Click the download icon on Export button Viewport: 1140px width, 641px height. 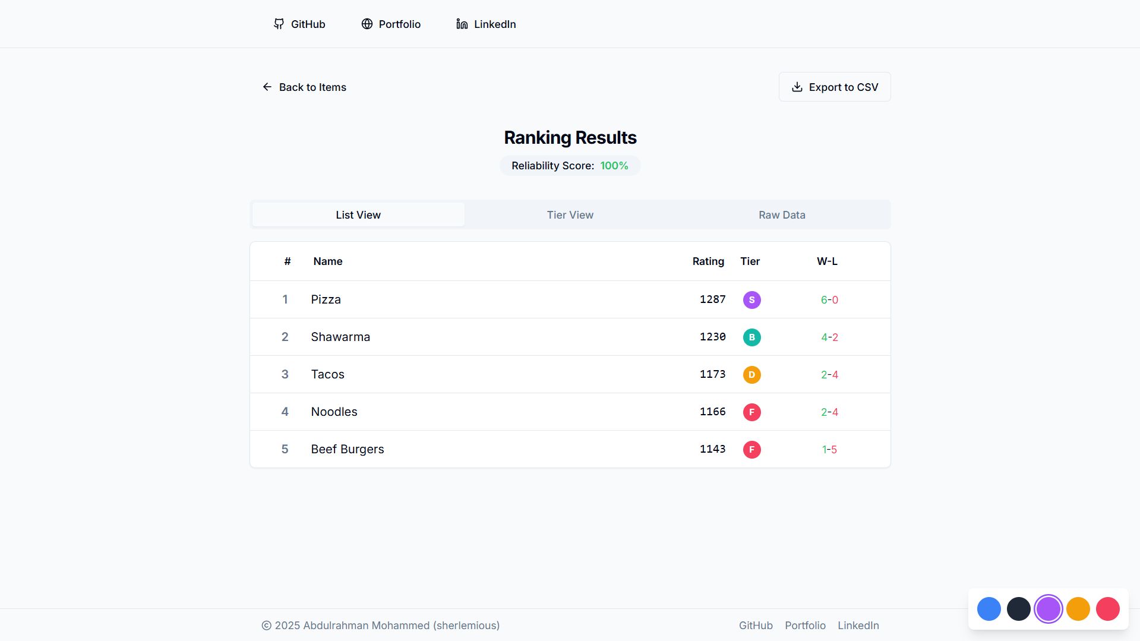tap(797, 87)
